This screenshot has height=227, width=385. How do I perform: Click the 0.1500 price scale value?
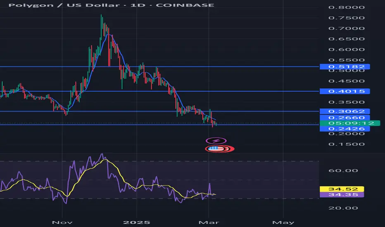(347, 144)
